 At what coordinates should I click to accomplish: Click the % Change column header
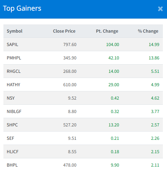(148, 31)
